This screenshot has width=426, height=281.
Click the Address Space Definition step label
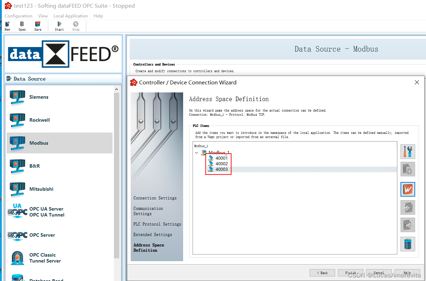pos(149,248)
